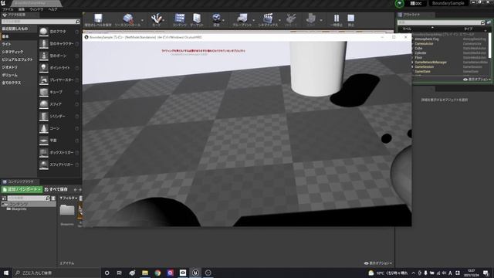Select the Sphere Trigger icon

click(x=44, y=164)
